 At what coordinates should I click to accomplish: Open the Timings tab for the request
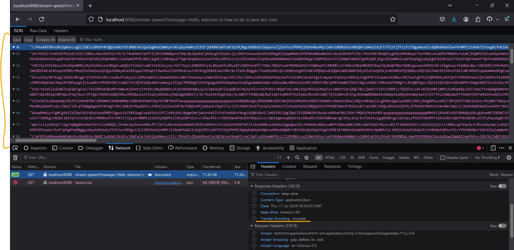[354, 166]
